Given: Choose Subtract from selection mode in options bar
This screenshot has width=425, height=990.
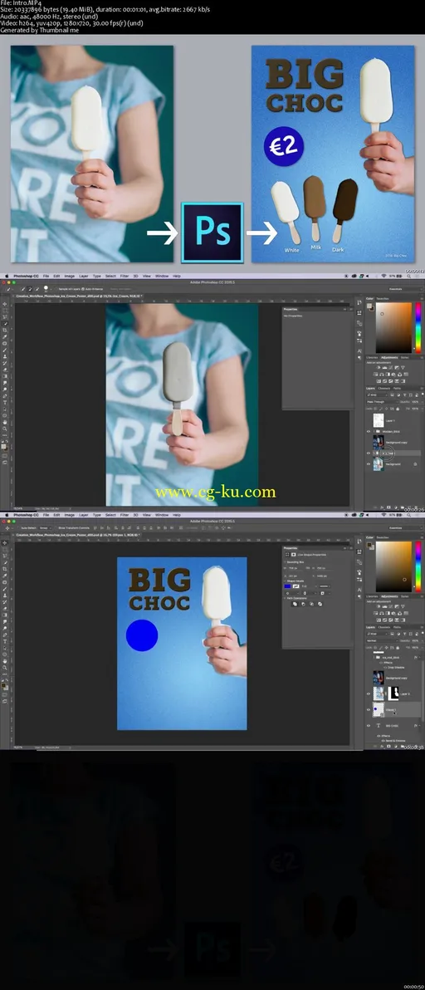Looking at the screenshot, I should (37, 288).
